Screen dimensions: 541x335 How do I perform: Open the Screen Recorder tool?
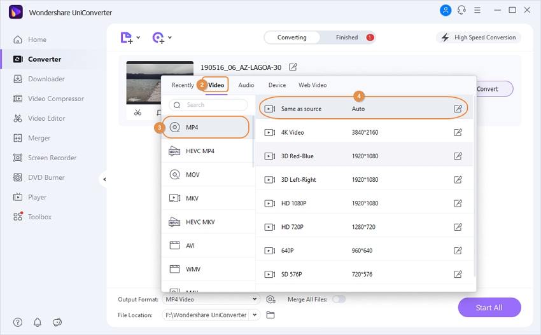[45, 158]
